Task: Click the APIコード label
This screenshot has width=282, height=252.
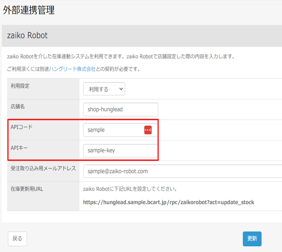Action: pyautogui.click(x=22, y=127)
